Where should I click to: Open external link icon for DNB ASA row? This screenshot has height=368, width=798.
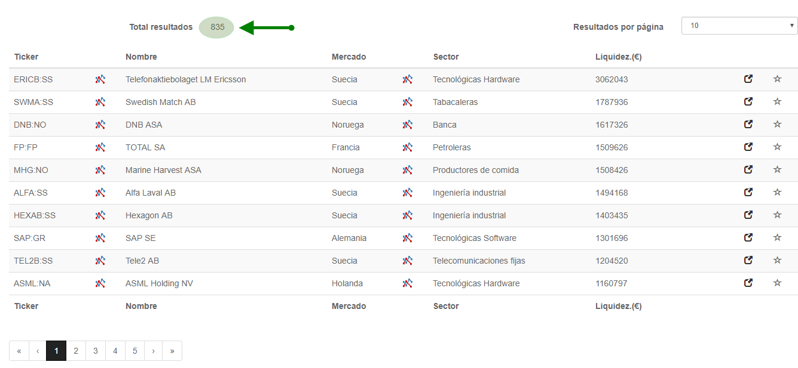coord(748,124)
